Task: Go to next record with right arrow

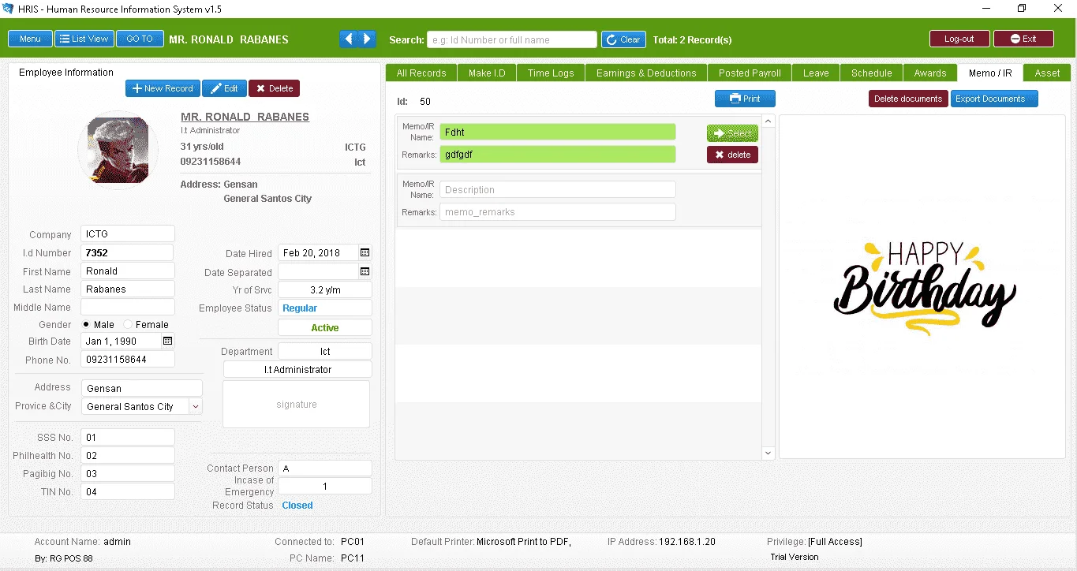Action: click(367, 39)
